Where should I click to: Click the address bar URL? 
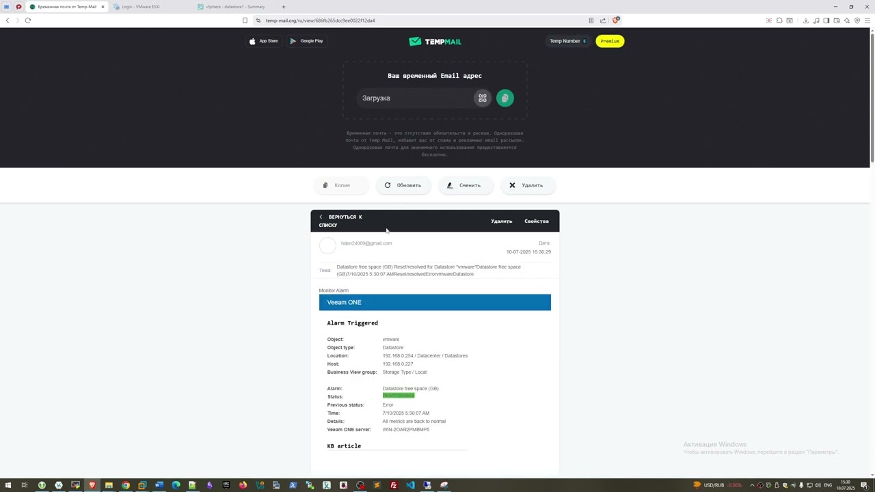pos(320,20)
